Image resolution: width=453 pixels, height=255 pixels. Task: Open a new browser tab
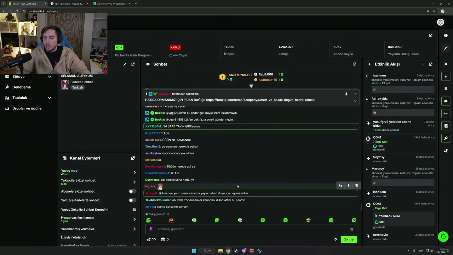[x=136, y=4]
